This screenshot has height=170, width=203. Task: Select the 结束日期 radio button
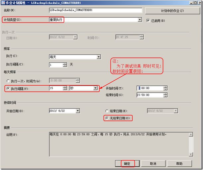(107, 111)
